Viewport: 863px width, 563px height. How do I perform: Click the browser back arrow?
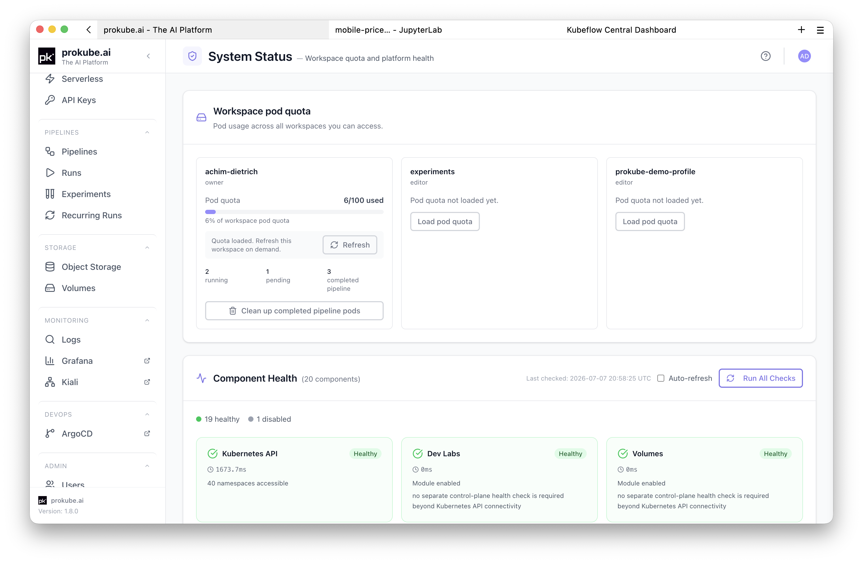[x=88, y=30]
